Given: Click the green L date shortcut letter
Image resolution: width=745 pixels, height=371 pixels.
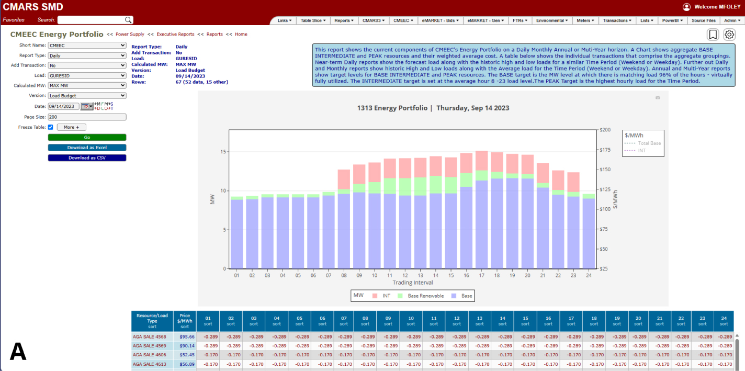Looking at the screenshot, I should pyautogui.click(x=103, y=108).
